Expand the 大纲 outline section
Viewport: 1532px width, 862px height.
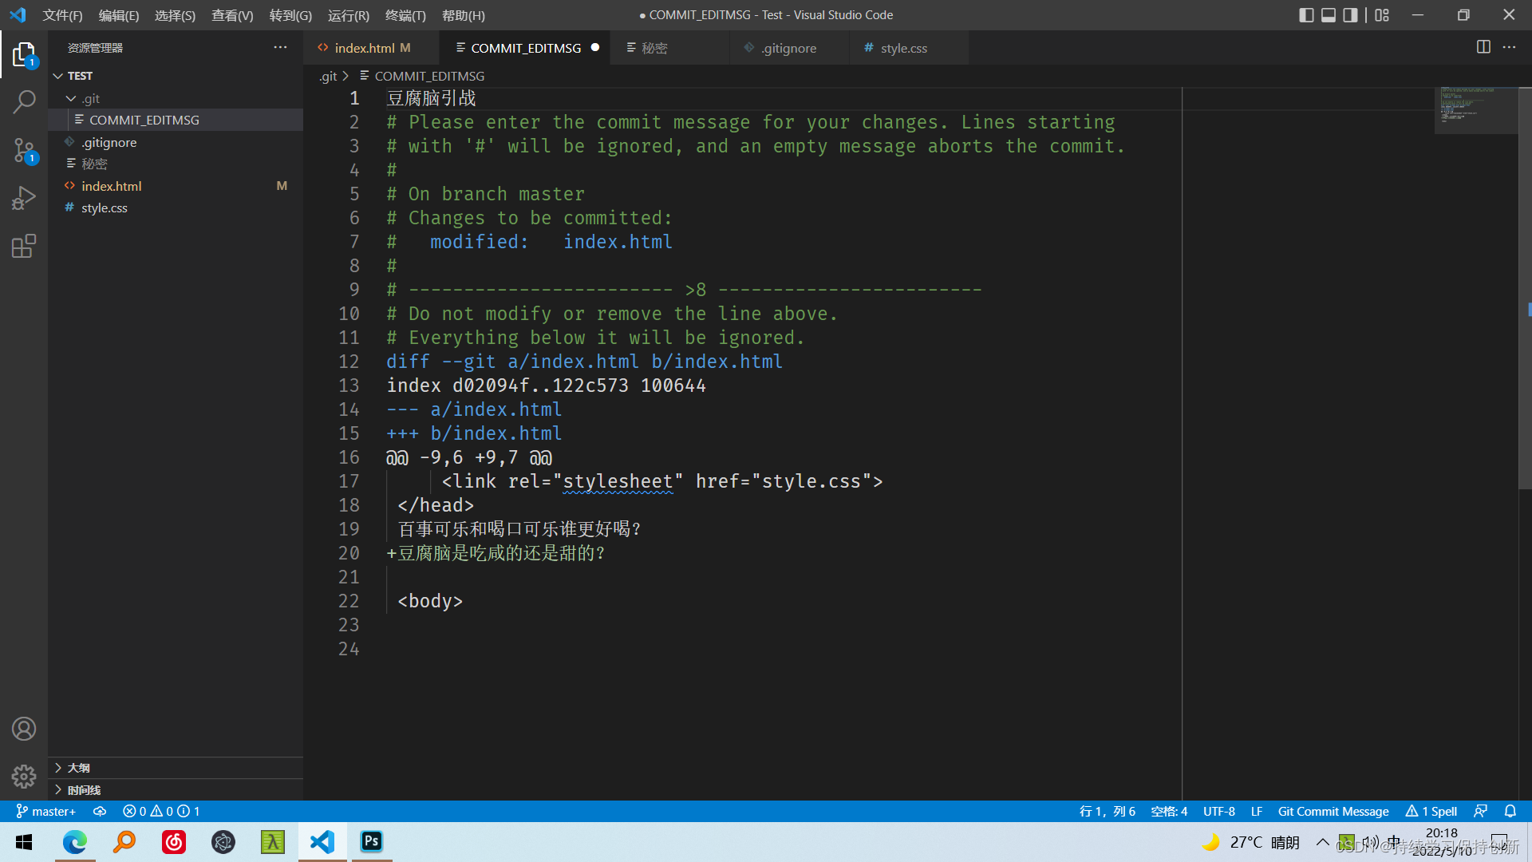(x=176, y=768)
